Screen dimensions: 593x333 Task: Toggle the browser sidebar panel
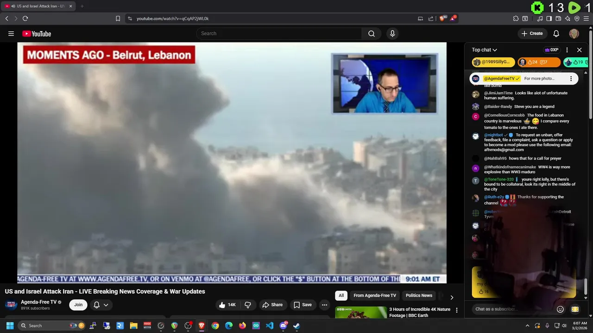[549, 18]
